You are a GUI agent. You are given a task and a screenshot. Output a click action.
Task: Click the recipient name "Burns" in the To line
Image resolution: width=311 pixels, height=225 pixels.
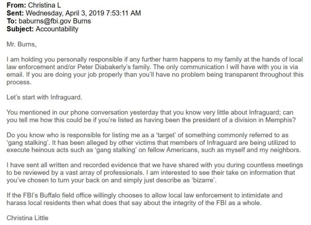(84, 21)
